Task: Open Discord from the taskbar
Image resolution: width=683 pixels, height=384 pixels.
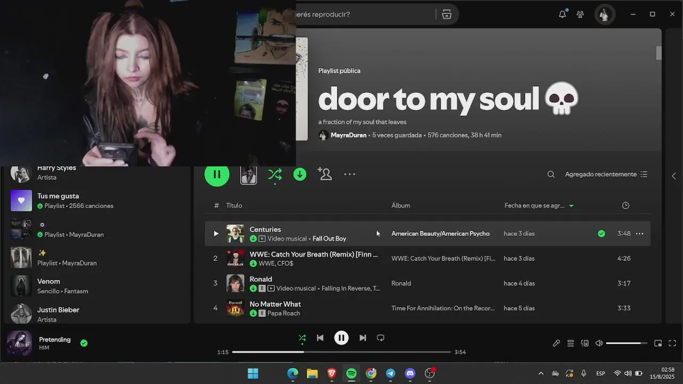Action: click(x=410, y=373)
